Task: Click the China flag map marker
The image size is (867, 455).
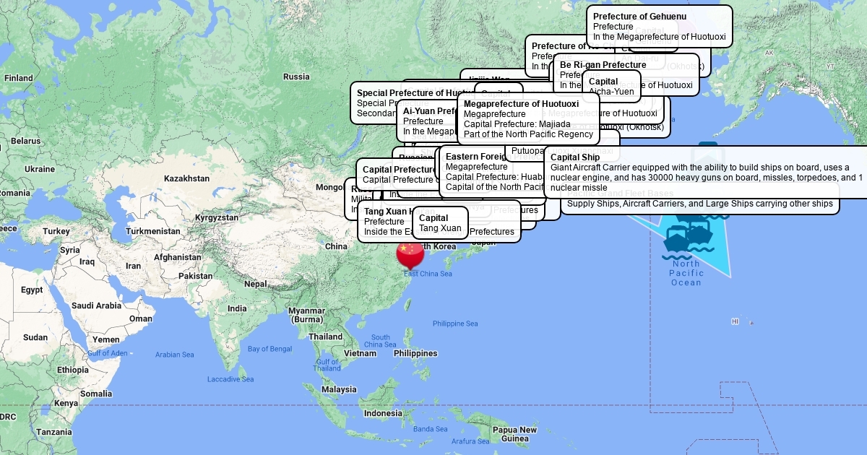Action: pyautogui.click(x=410, y=253)
